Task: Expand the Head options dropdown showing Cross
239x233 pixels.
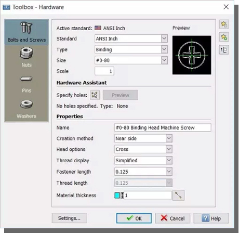Action: (x=169, y=149)
